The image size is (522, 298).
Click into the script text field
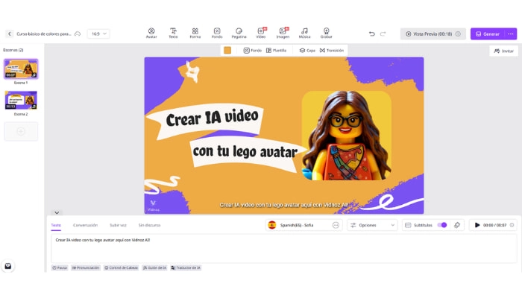283,248
